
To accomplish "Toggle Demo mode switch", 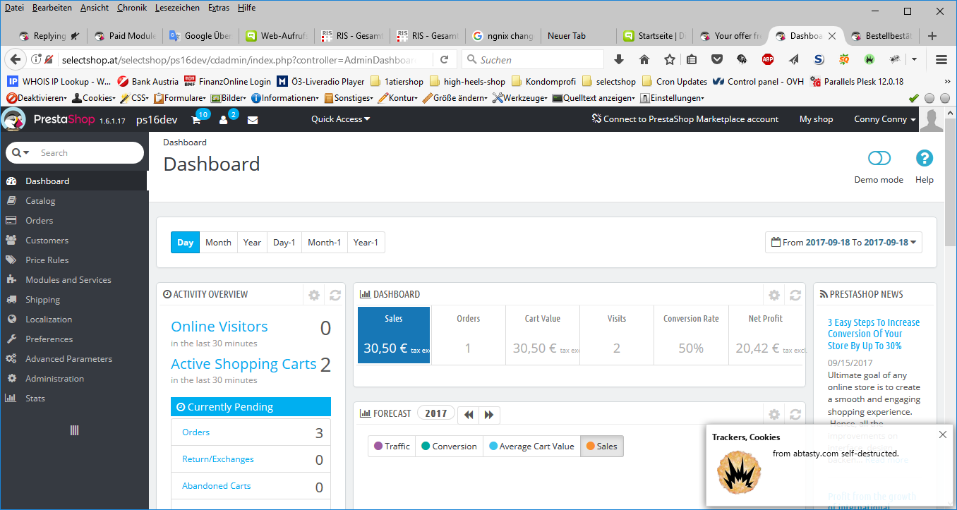I will pyautogui.click(x=879, y=158).
